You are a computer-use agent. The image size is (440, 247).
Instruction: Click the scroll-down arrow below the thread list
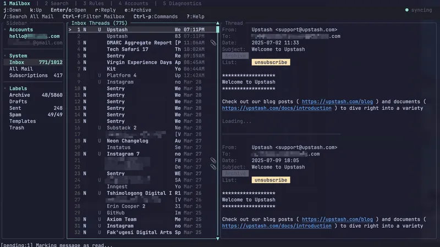pyautogui.click(x=218, y=238)
